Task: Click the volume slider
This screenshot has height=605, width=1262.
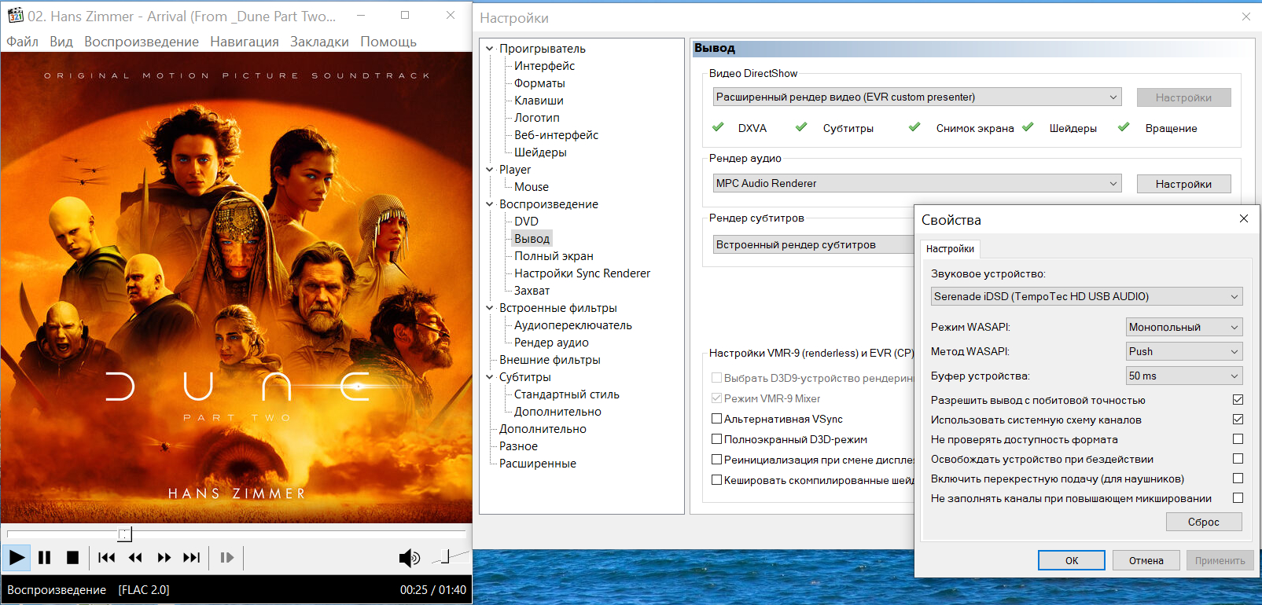Action: (450, 557)
